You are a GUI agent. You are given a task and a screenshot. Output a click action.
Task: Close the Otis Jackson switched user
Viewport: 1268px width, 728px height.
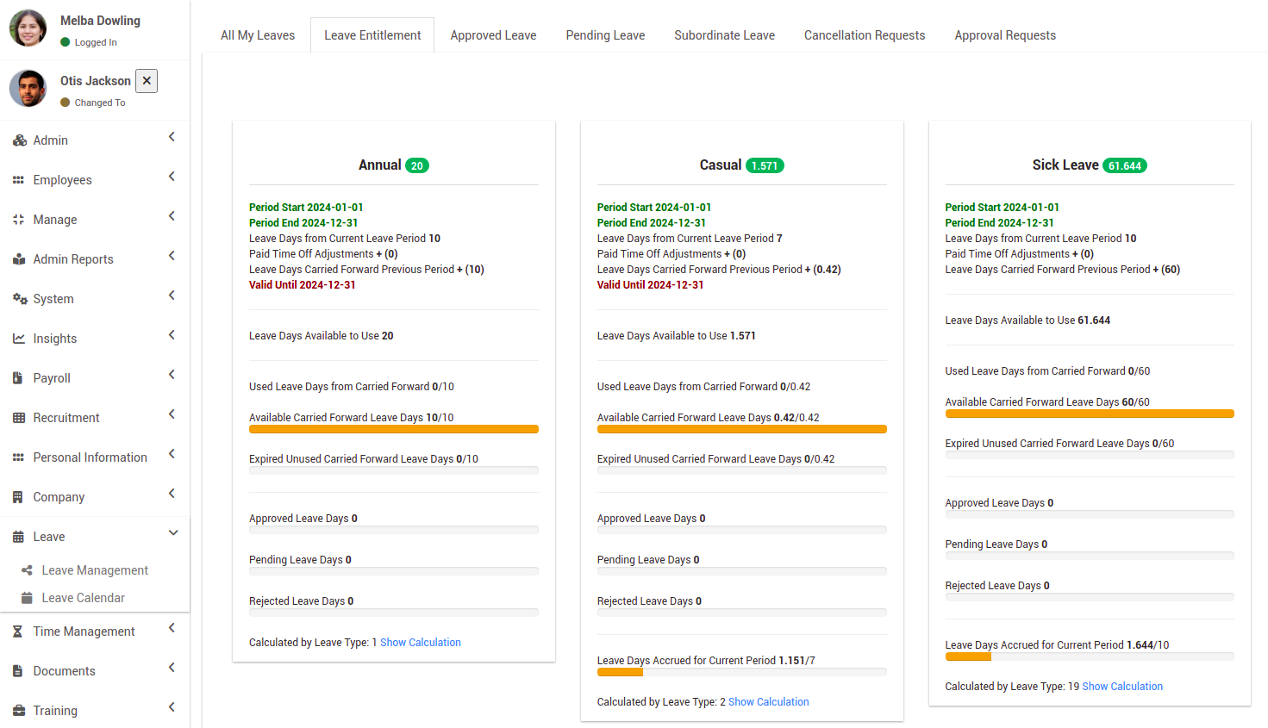[147, 81]
